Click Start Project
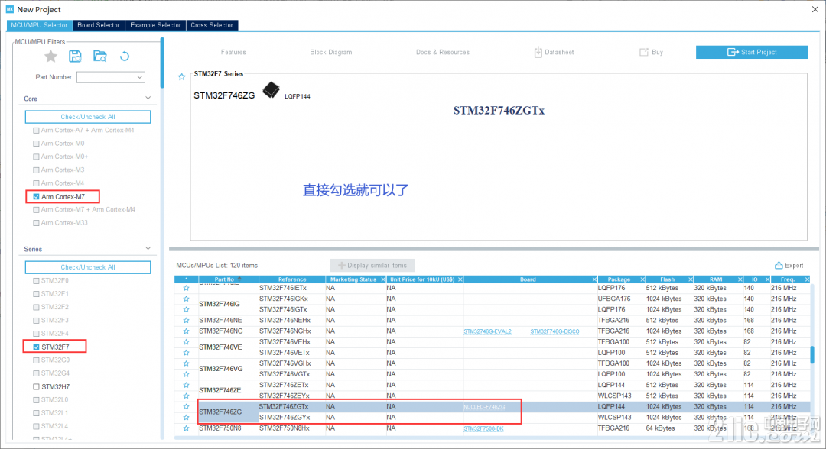 tap(752, 52)
